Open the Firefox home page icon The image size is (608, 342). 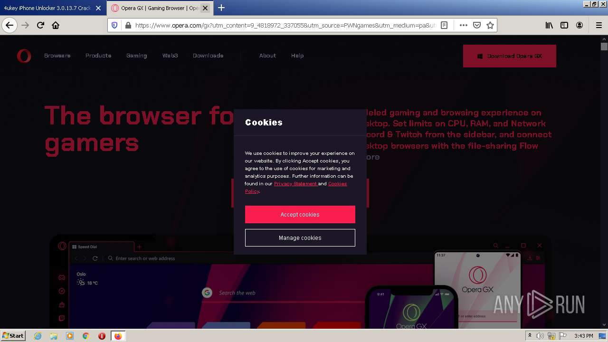tap(56, 25)
